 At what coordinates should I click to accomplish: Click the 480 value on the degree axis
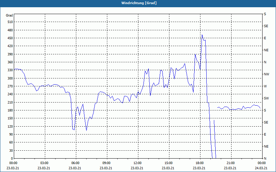click(x=10, y=30)
